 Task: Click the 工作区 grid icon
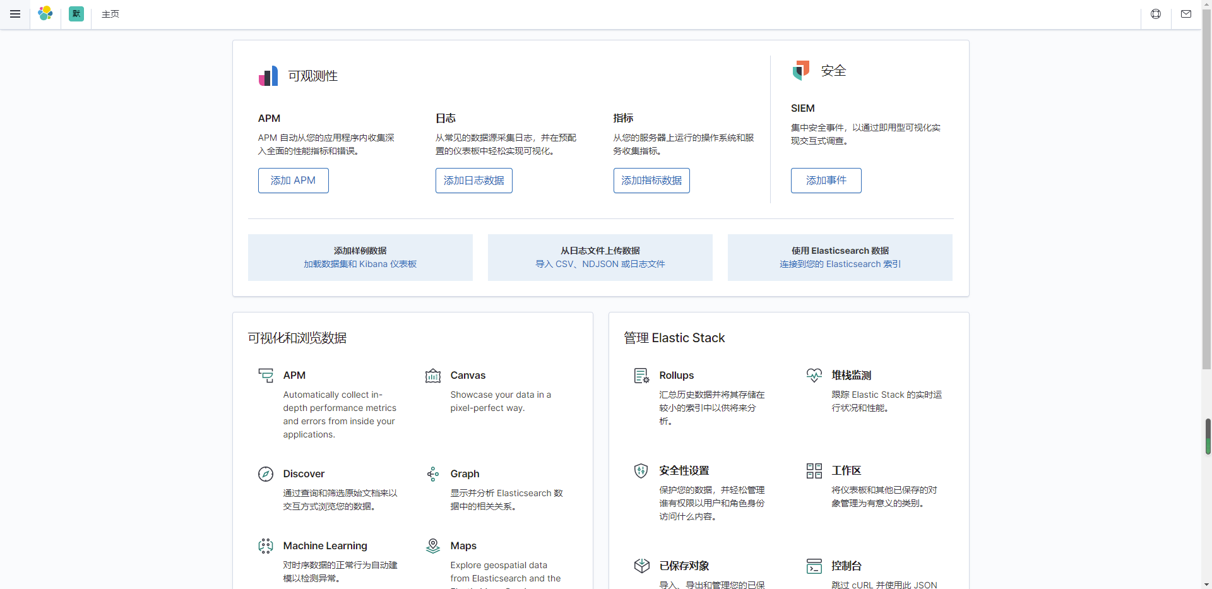[814, 471]
